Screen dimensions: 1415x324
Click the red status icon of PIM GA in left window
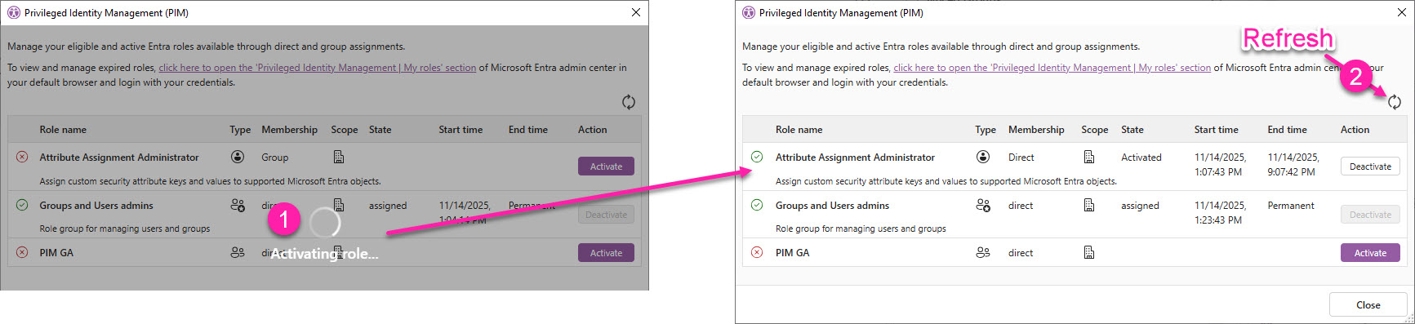(x=22, y=252)
